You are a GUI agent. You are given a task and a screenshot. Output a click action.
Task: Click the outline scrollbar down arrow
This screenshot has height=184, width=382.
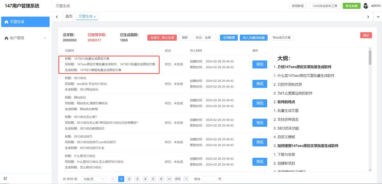coord(370,170)
